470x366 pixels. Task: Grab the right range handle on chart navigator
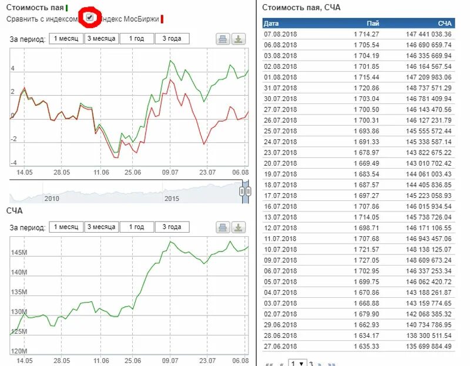coord(249,192)
